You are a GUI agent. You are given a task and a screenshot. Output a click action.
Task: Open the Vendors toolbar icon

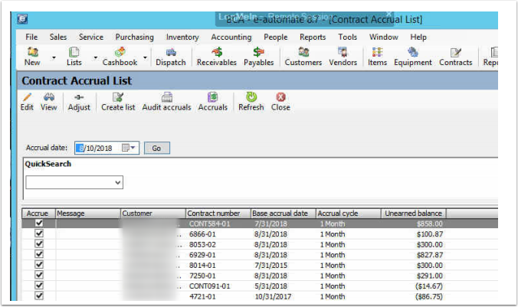(343, 57)
